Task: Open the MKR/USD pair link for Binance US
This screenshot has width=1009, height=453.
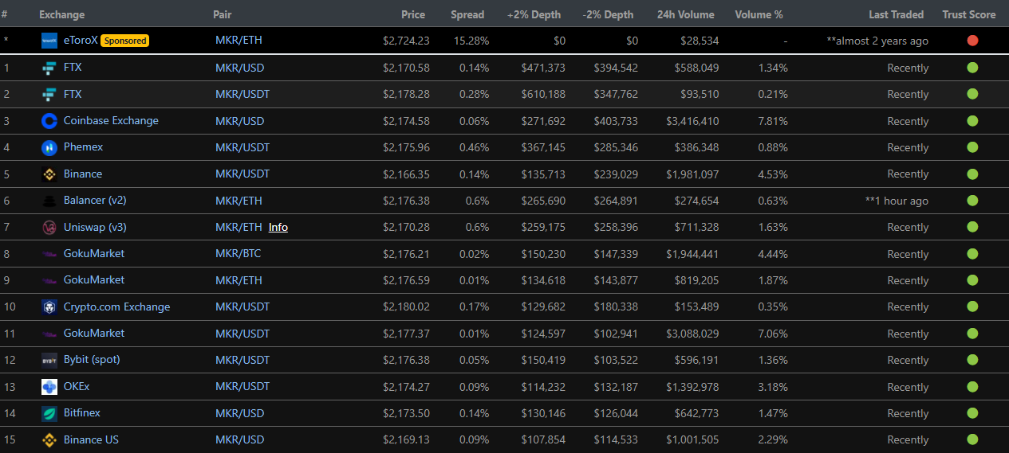Action: point(239,439)
